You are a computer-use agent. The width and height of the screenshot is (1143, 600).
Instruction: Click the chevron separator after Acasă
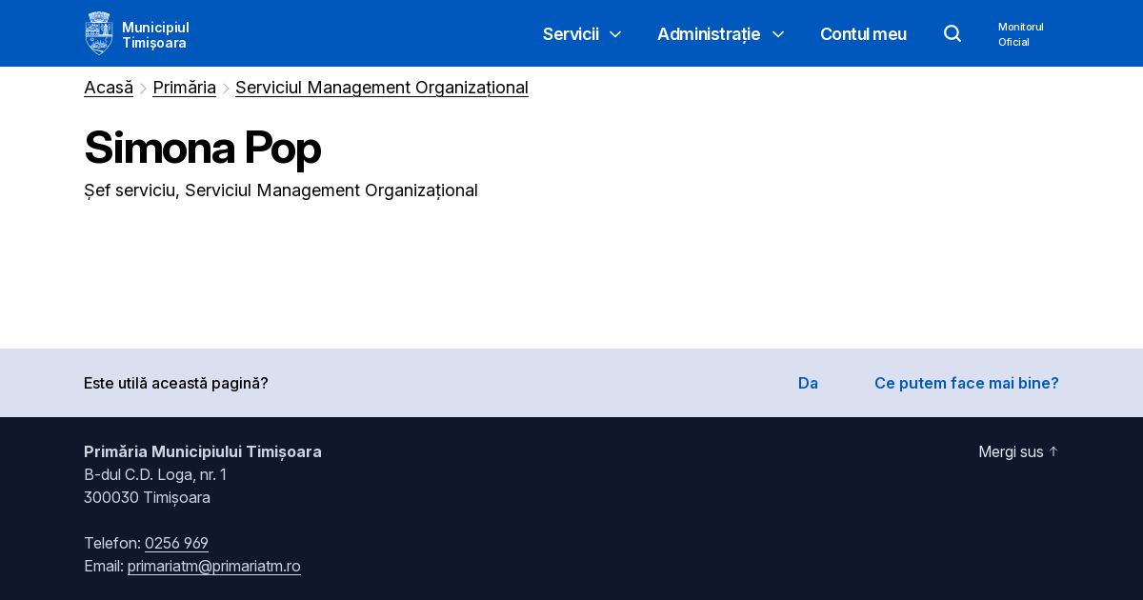coord(144,89)
